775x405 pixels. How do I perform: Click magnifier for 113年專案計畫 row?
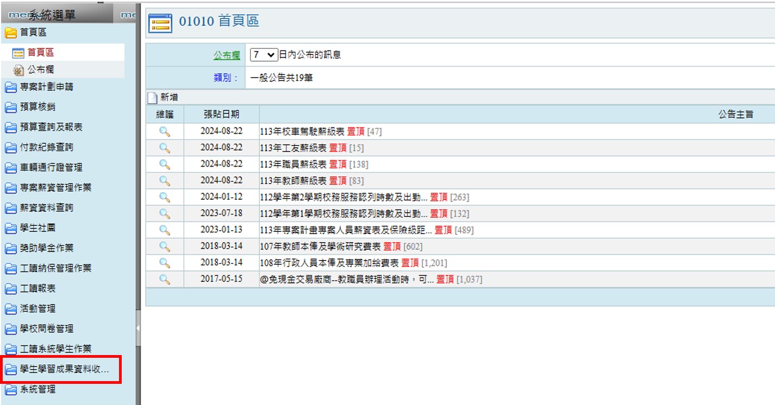(165, 230)
